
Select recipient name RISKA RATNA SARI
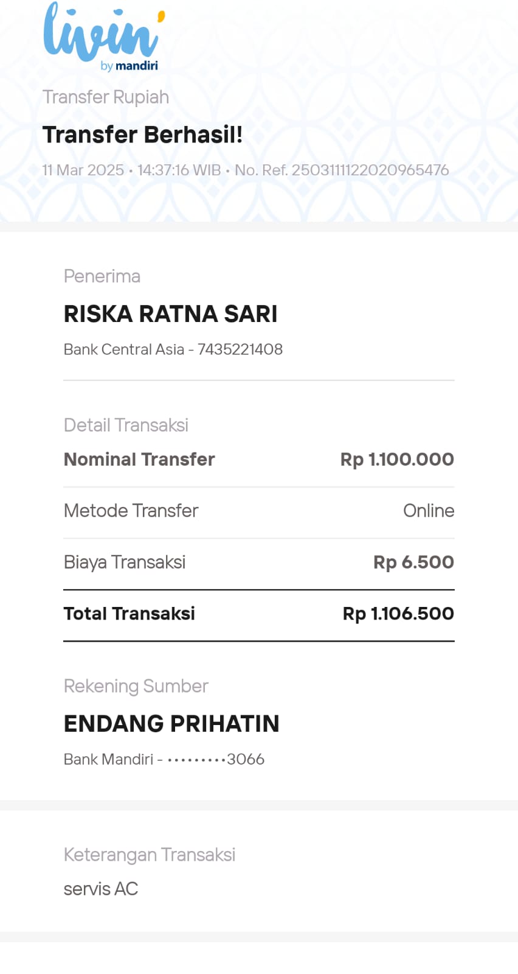pos(170,314)
